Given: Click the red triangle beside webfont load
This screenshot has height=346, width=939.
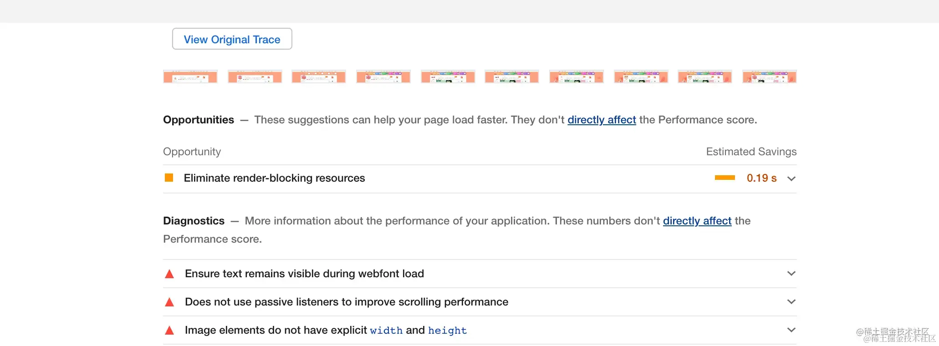Looking at the screenshot, I should pos(169,274).
